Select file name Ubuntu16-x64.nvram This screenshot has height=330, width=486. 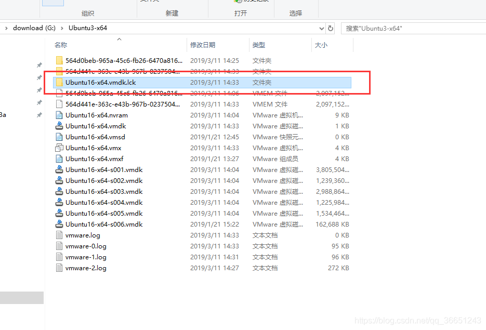(97, 115)
